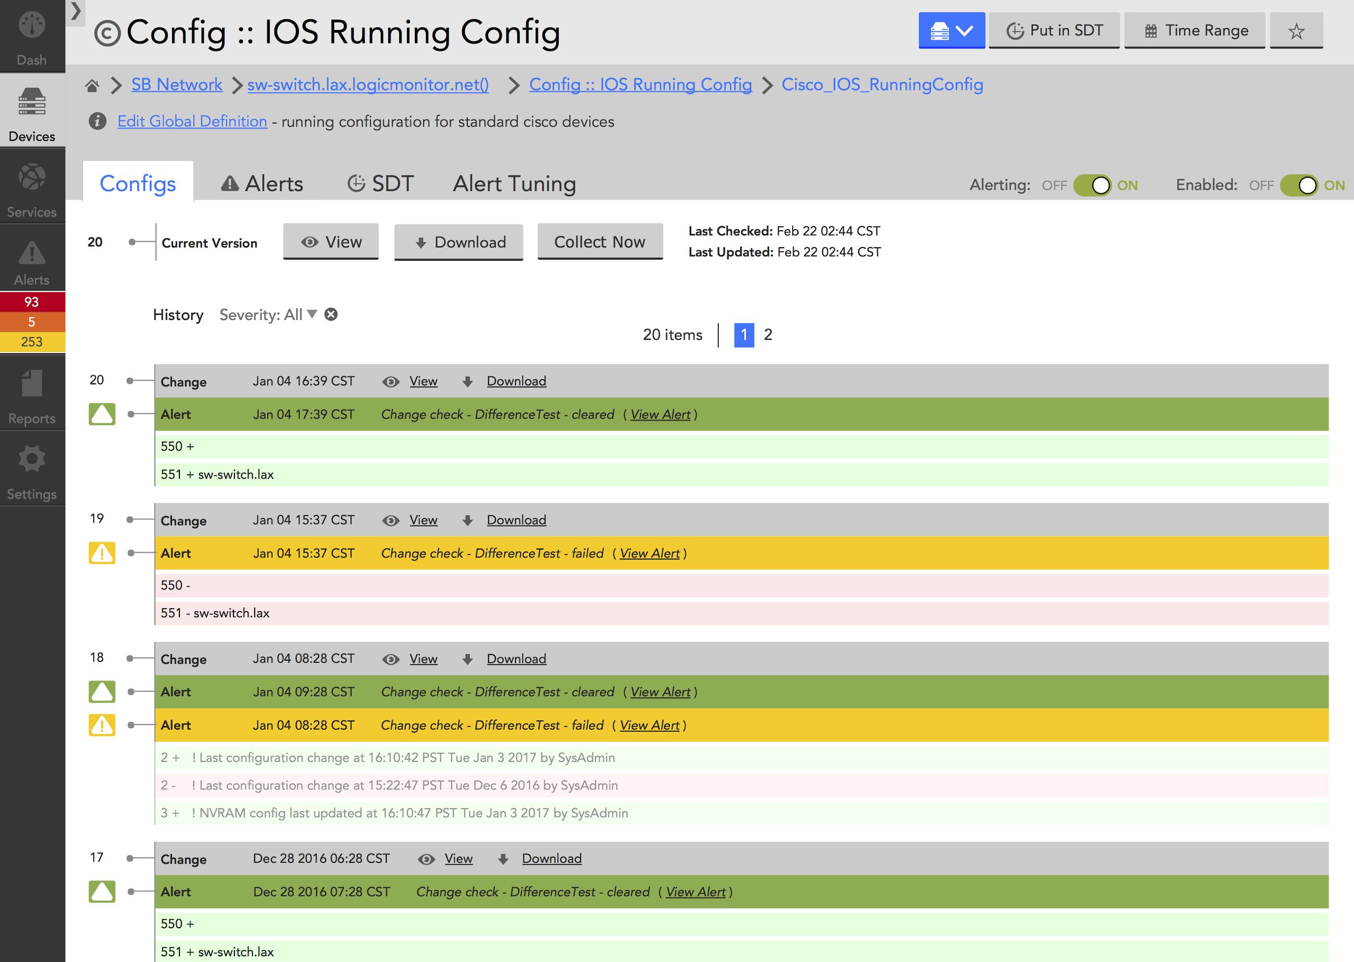Go to history page 2
1354x962 pixels.
point(768,335)
